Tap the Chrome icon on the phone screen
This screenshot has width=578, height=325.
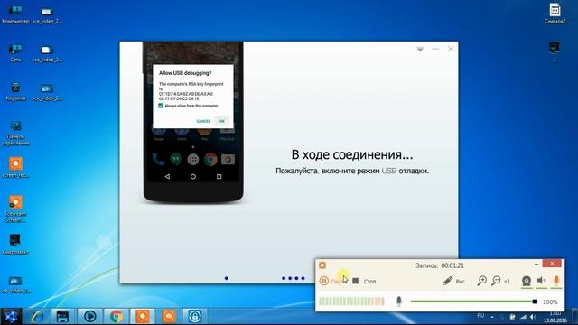tap(210, 159)
